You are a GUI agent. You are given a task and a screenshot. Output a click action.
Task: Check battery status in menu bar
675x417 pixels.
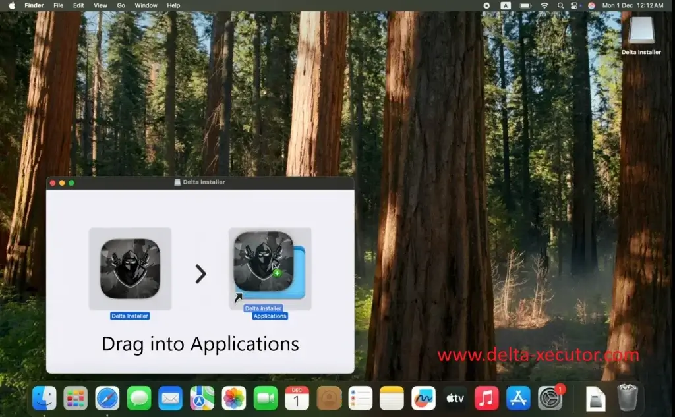point(525,5)
